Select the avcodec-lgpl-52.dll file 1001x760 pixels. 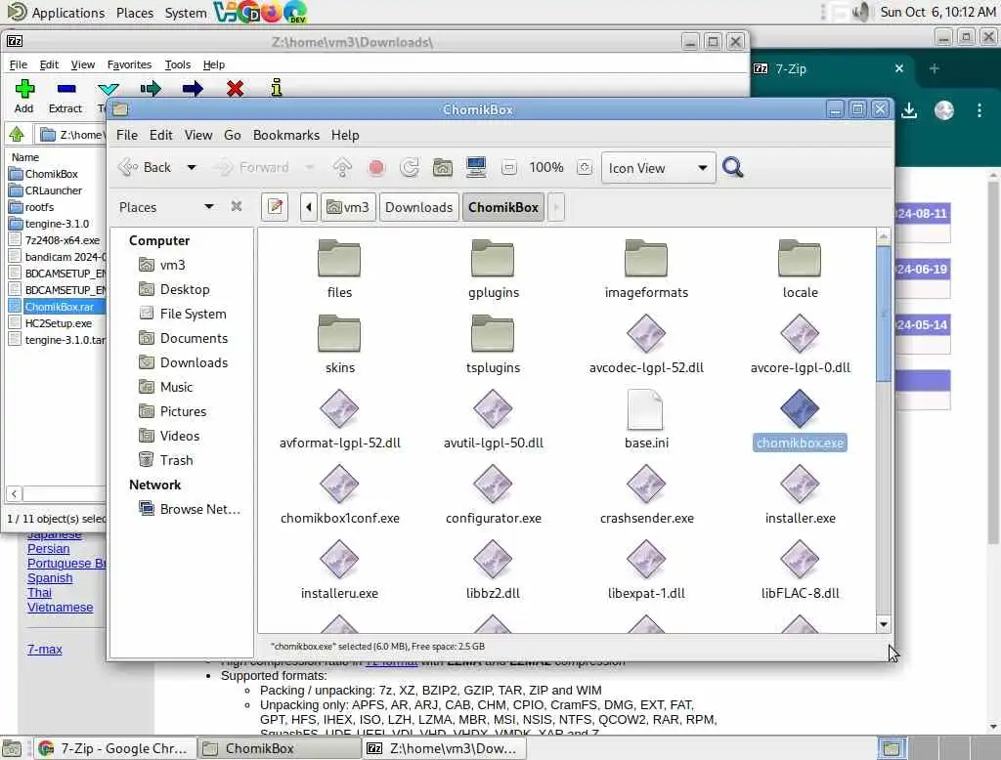(646, 344)
